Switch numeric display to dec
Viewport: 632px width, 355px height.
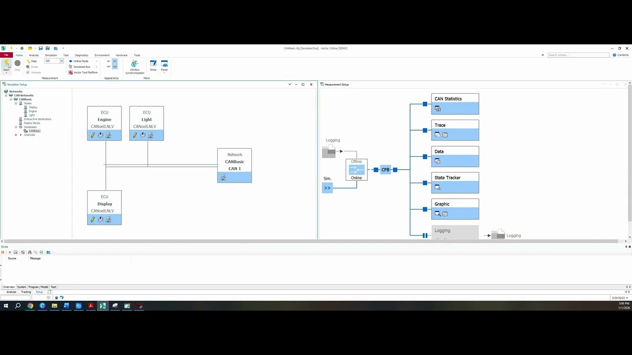click(x=109, y=61)
